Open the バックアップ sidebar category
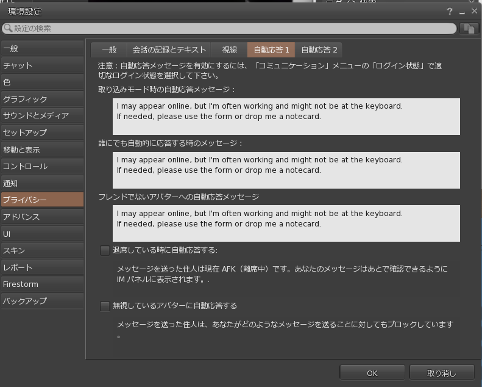This screenshot has width=482, height=387. [42, 301]
